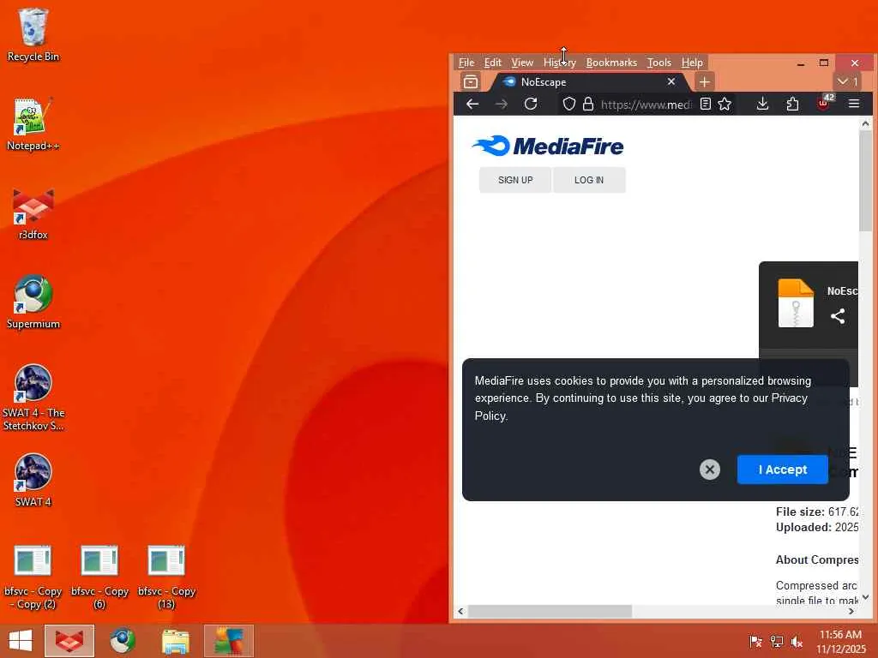Click the scroll left arrow
Image resolution: width=878 pixels, height=658 pixels.
pyautogui.click(x=460, y=611)
